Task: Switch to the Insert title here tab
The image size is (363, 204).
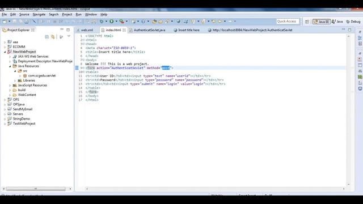Action: point(187,30)
